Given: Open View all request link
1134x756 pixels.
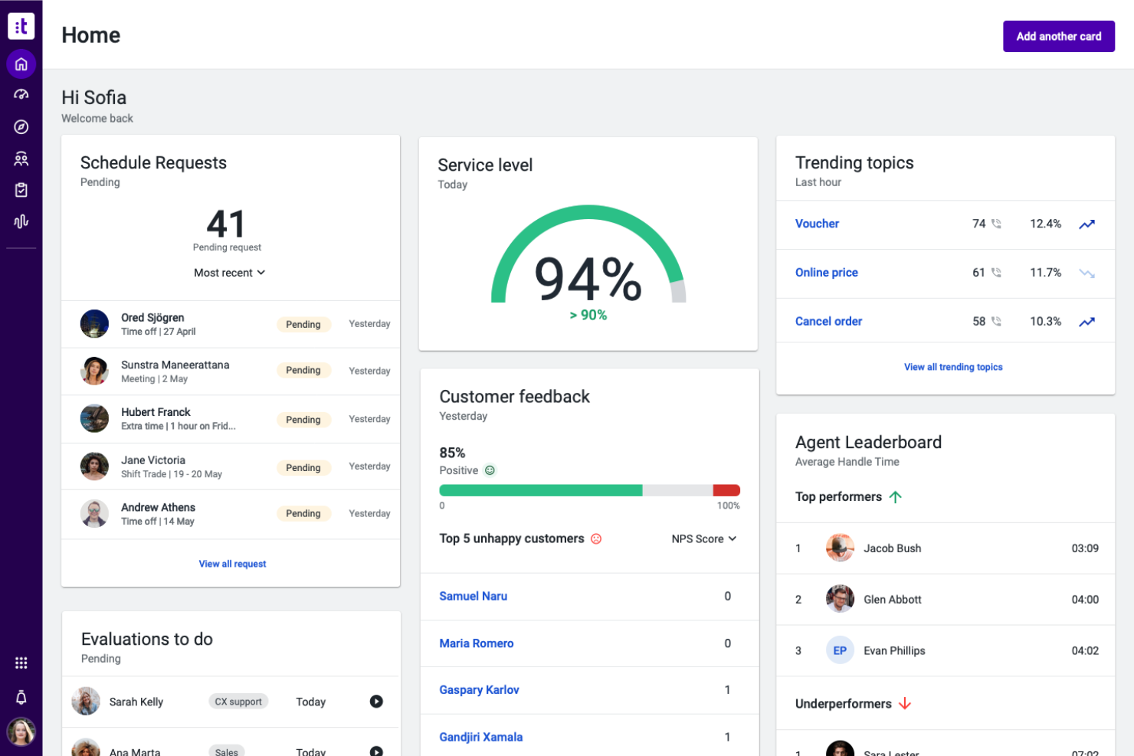Looking at the screenshot, I should [231, 564].
